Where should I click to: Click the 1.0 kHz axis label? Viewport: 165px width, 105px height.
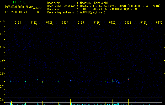click(2, 47)
